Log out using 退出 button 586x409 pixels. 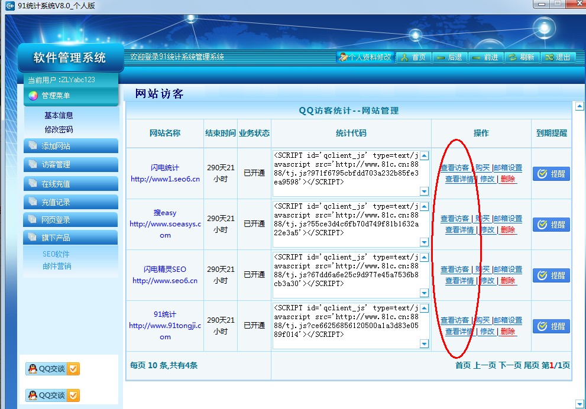click(558, 57)
